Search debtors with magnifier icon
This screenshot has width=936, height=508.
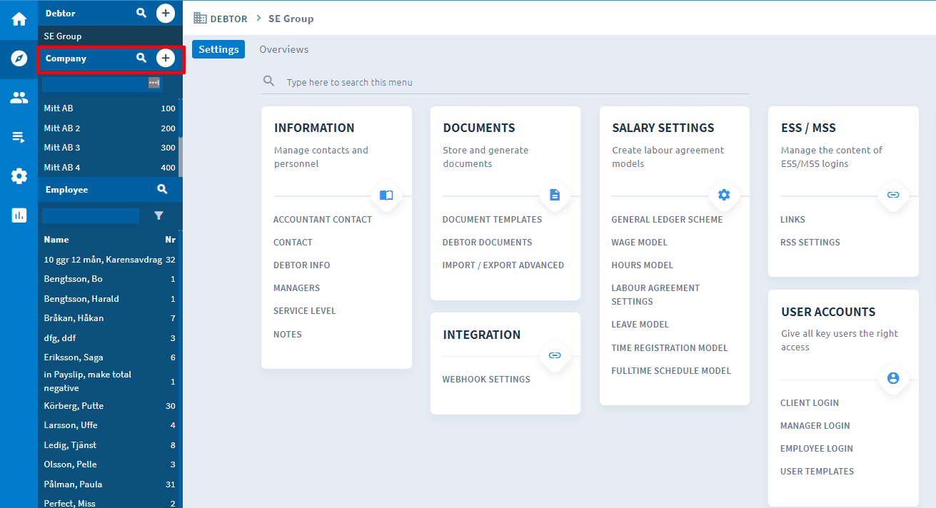tap(141, 13)
